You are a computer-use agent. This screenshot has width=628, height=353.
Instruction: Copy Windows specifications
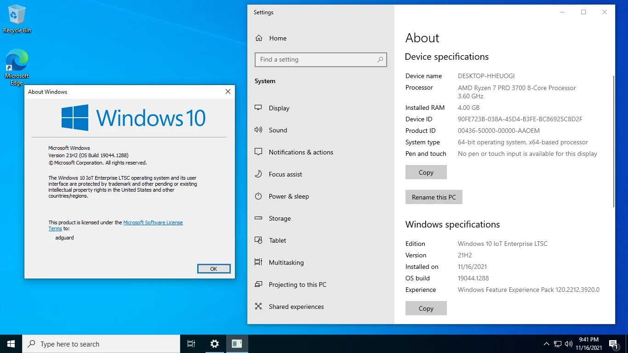426,308
